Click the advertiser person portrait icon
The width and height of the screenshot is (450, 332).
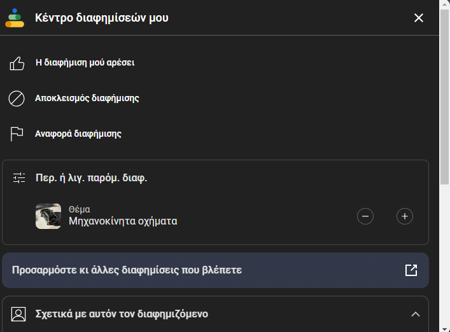coord(18,314)
